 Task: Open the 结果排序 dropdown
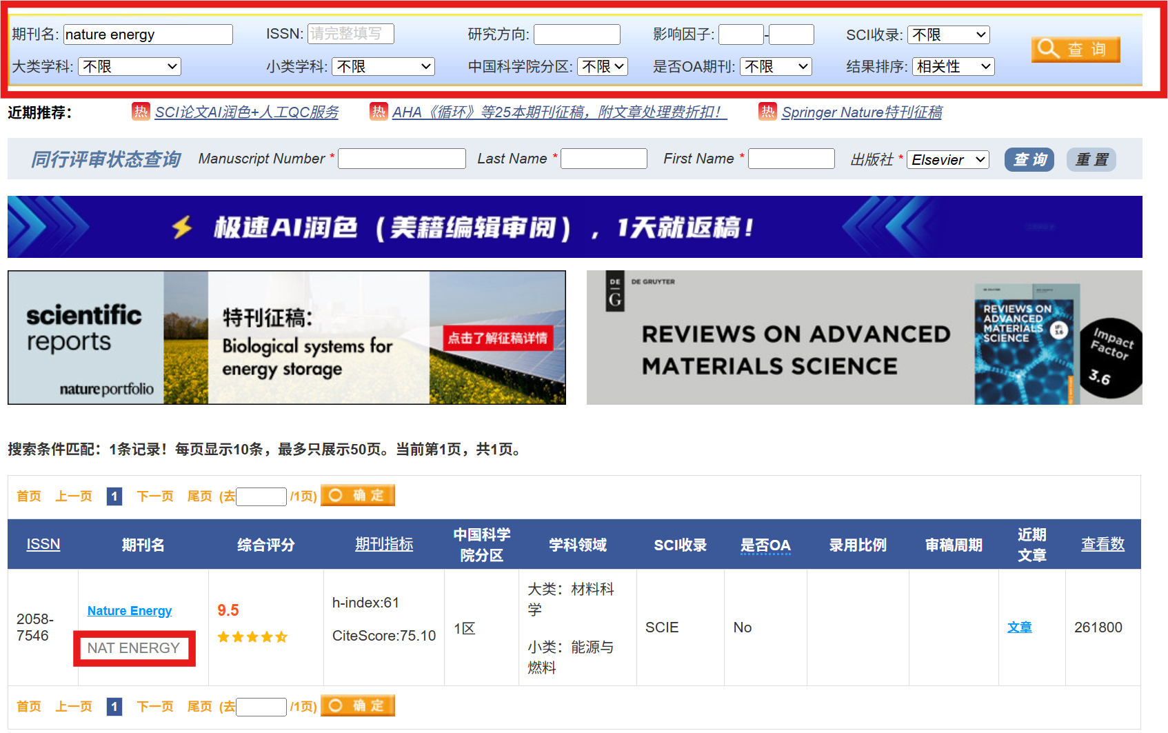pos(954,67)
